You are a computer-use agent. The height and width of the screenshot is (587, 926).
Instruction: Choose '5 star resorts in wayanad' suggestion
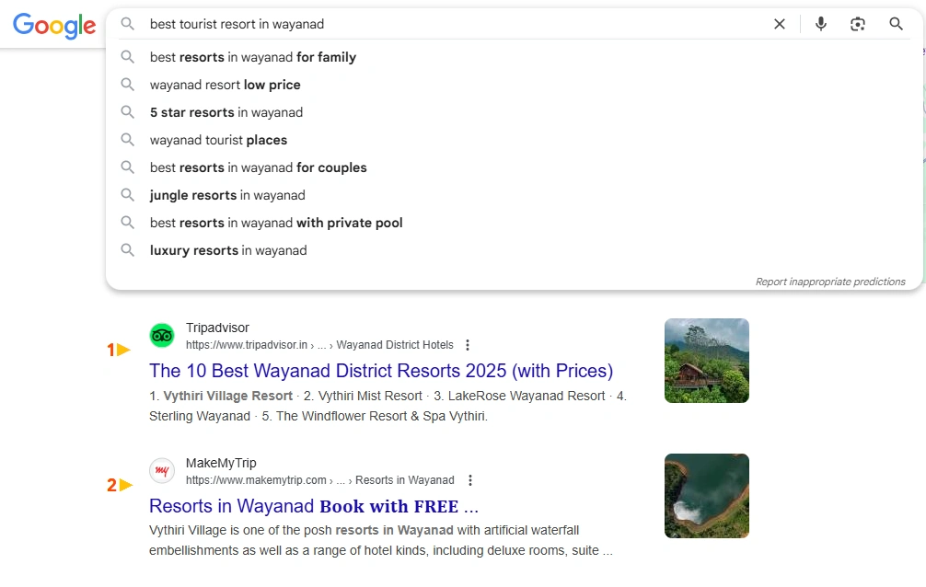coord(226,112)
